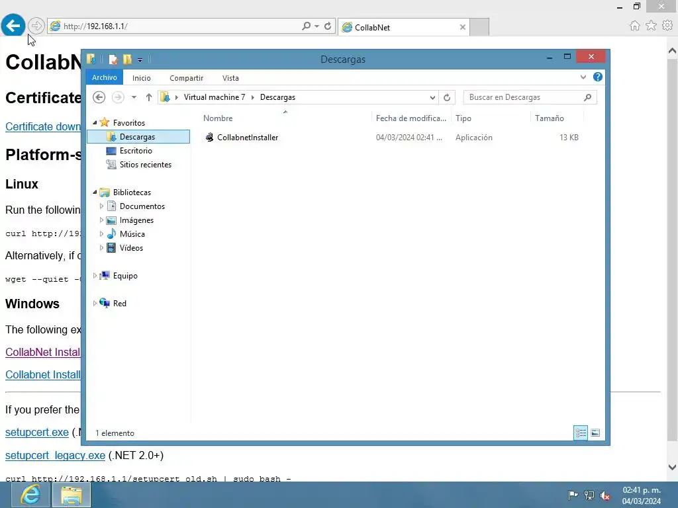This screenshot has width=678, height=508.
Task: Click the New folder quick access icon
Action: point(127,59)
